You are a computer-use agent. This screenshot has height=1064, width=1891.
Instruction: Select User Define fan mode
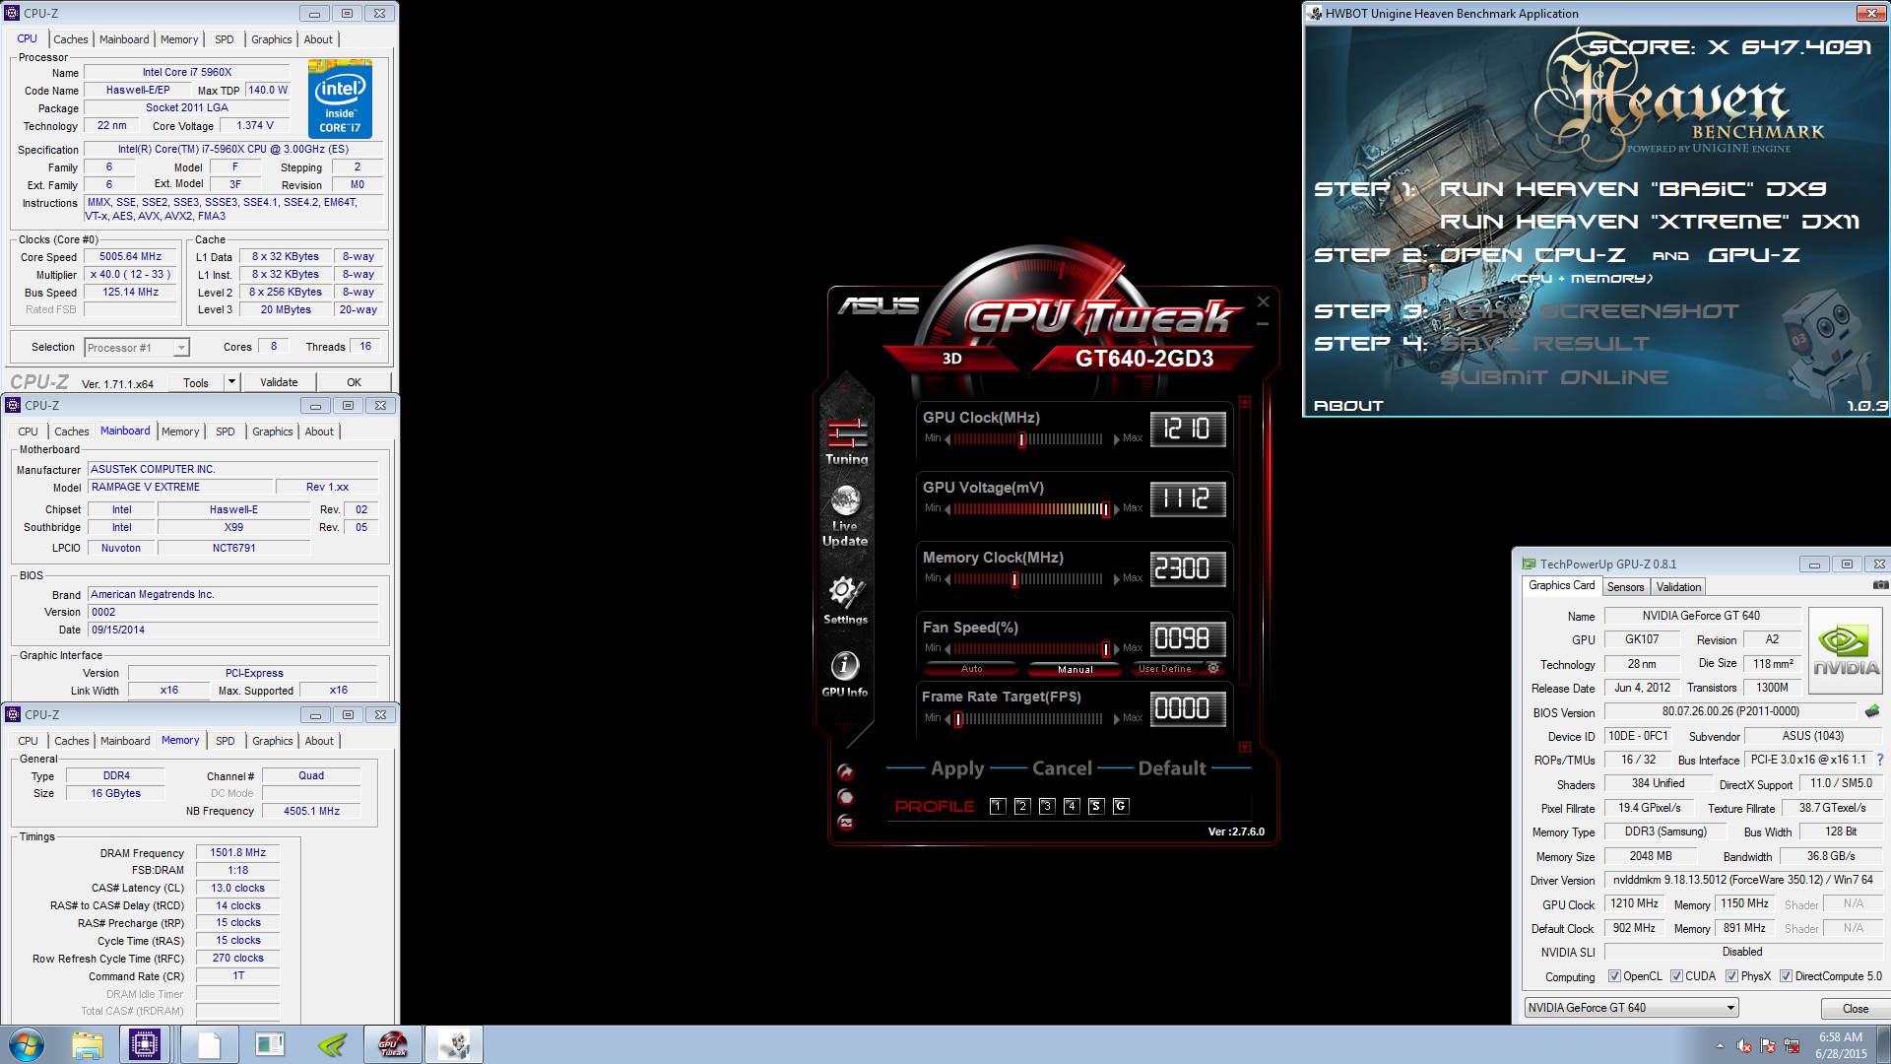pyautogui.click(x=1165, y=669)
